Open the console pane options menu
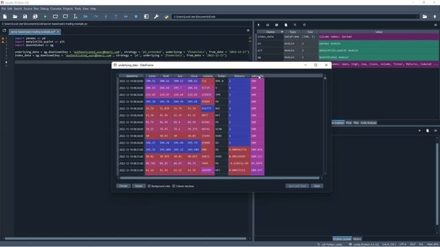Image resolution: width=440 pixels, height=247 pixels. click(x=435, y=130)
